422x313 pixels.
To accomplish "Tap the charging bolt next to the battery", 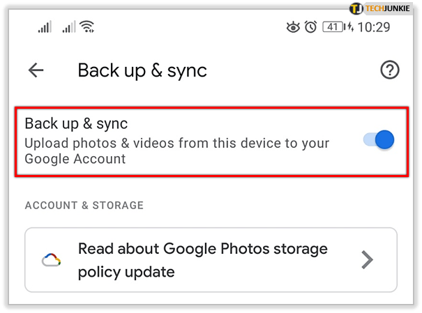I will 349,28.
